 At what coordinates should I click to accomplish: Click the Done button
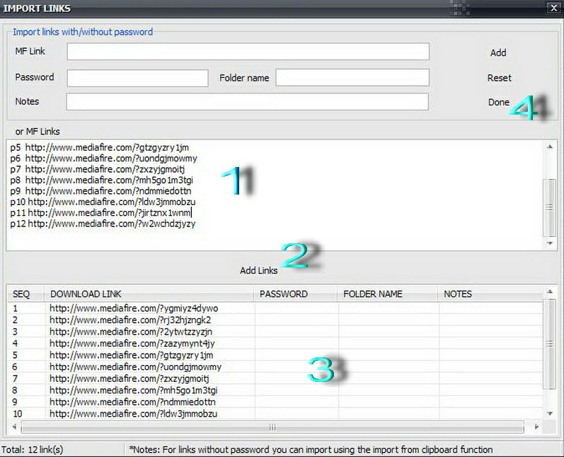click(498, 103)
